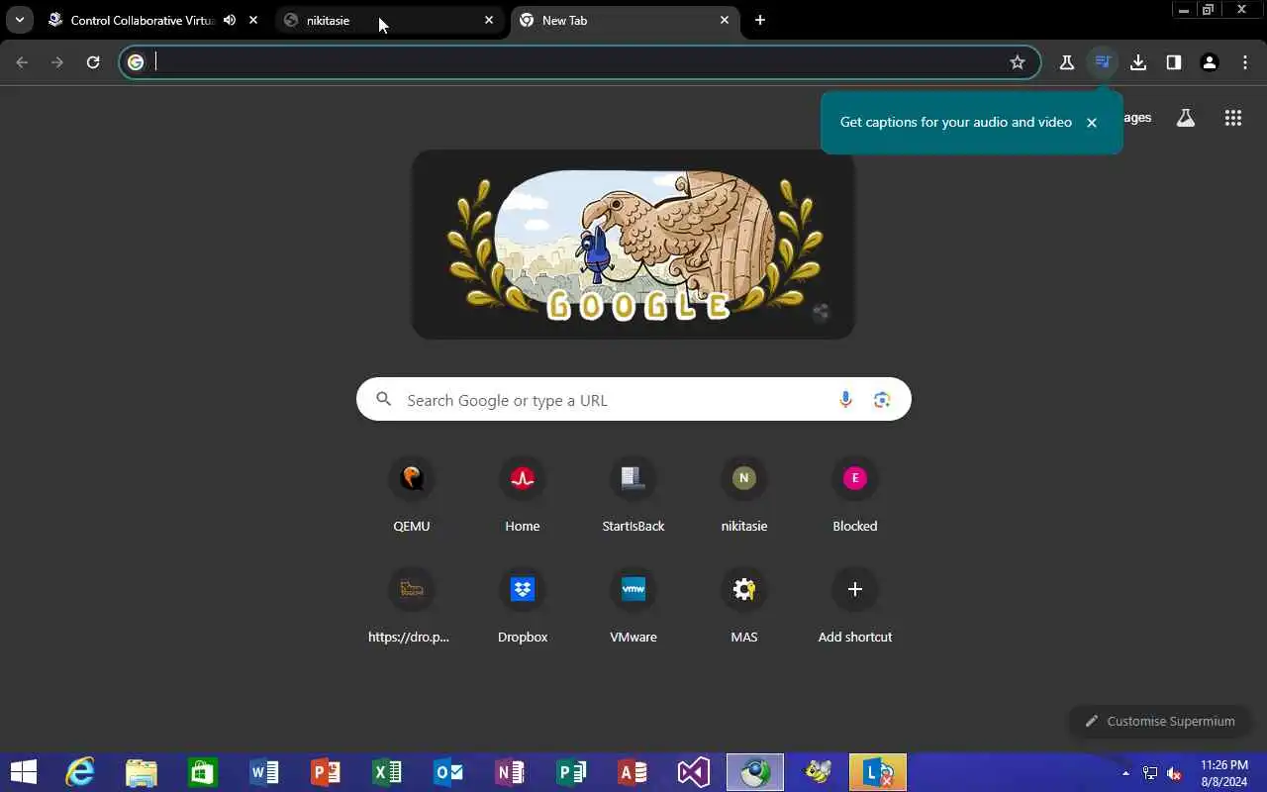Expand the tab search dropdown
The width and height of the screenshot is (1267, 792).
(20, 20)
